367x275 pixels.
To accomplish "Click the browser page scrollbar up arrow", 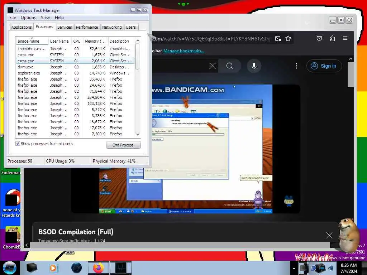I will [351, 59].
